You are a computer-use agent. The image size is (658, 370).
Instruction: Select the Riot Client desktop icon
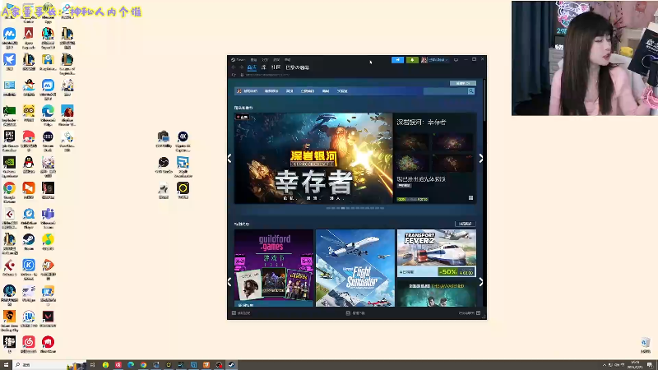pyautogui.click(x=48, y=345)
